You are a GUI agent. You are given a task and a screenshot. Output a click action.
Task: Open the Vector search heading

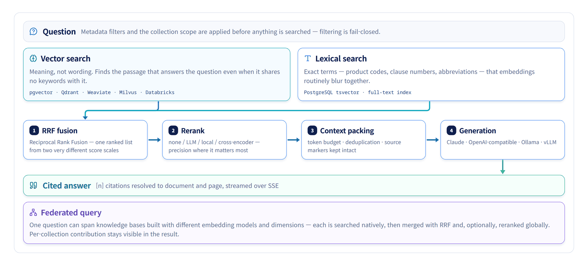tap(65, 59)
